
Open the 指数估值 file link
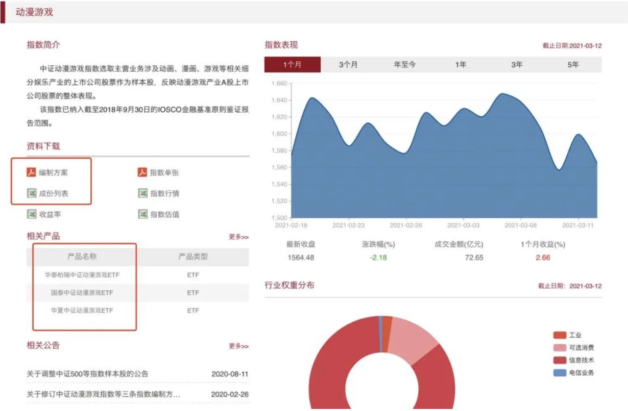(x=164, y=214)
